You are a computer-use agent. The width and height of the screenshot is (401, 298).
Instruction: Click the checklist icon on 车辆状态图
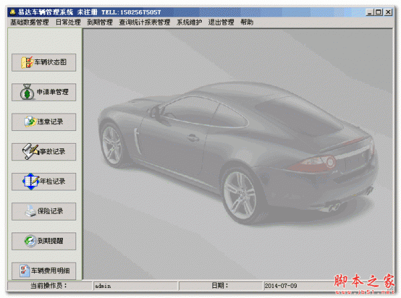click(27, 62)
